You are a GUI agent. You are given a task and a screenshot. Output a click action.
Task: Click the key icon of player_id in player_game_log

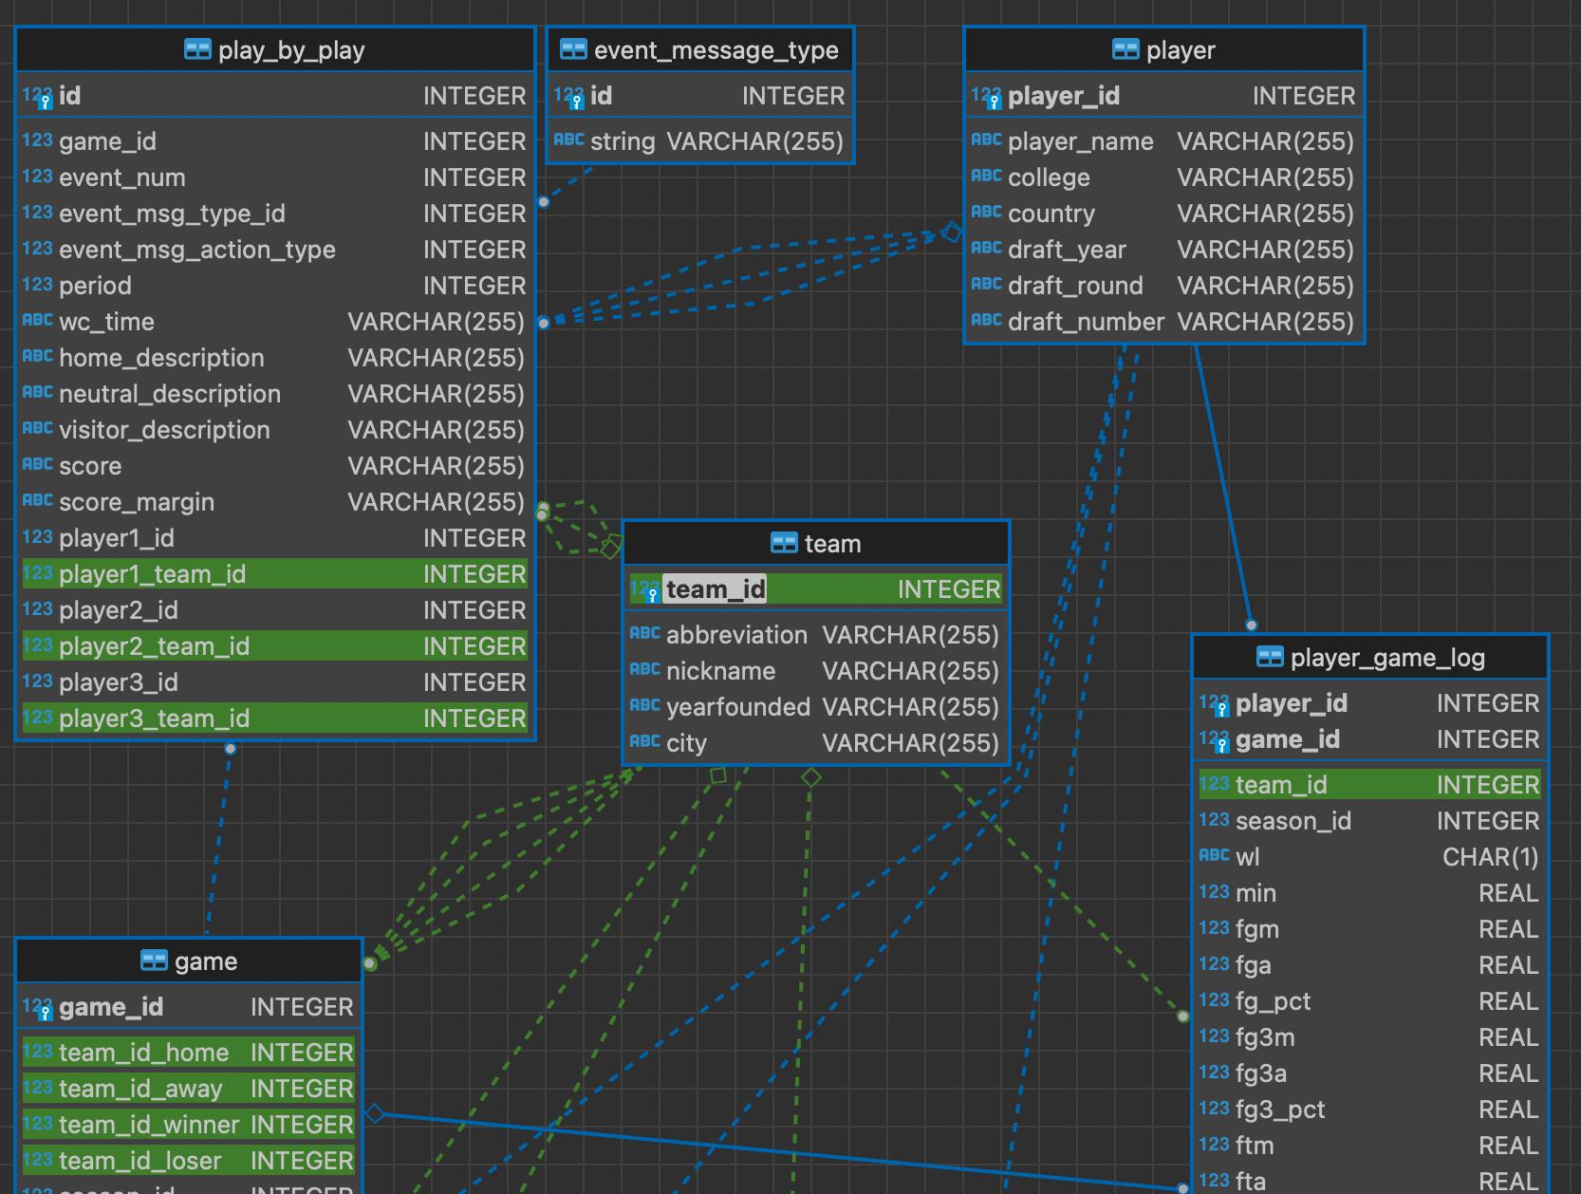coord(1215,704)
